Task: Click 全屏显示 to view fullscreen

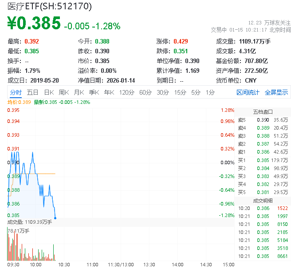Action: coord(276,92)
